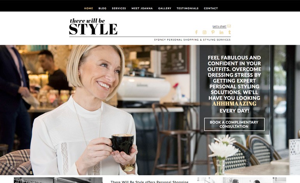Follow the Let's chat! link

coord(219,26)
